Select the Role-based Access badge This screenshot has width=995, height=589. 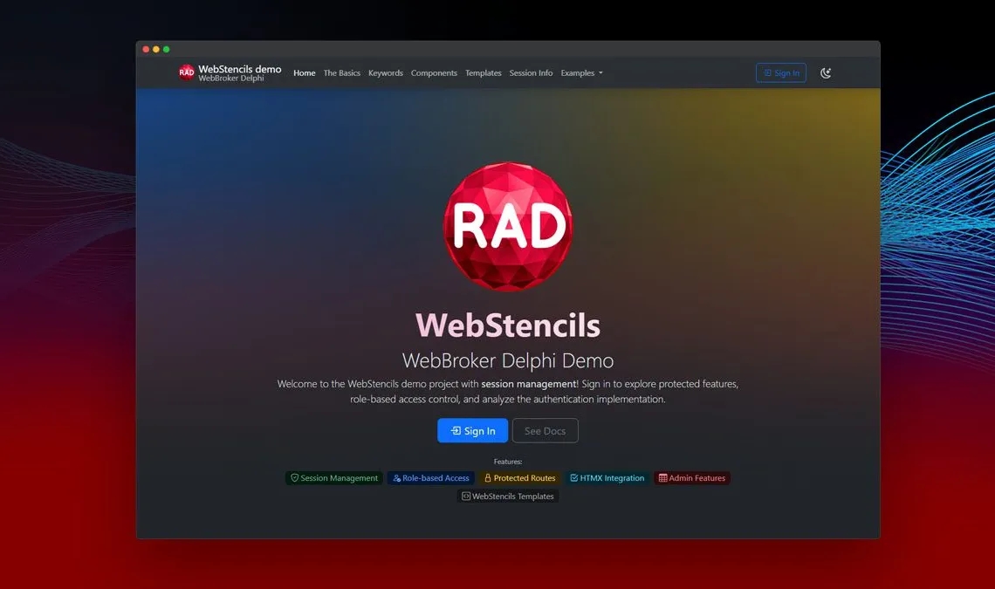431,478
